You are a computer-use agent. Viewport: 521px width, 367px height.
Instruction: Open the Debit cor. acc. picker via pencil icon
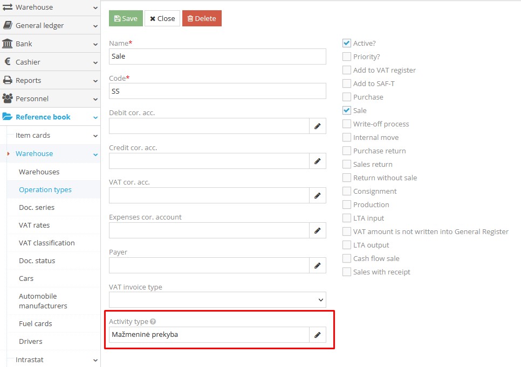(x=318, y=125)
